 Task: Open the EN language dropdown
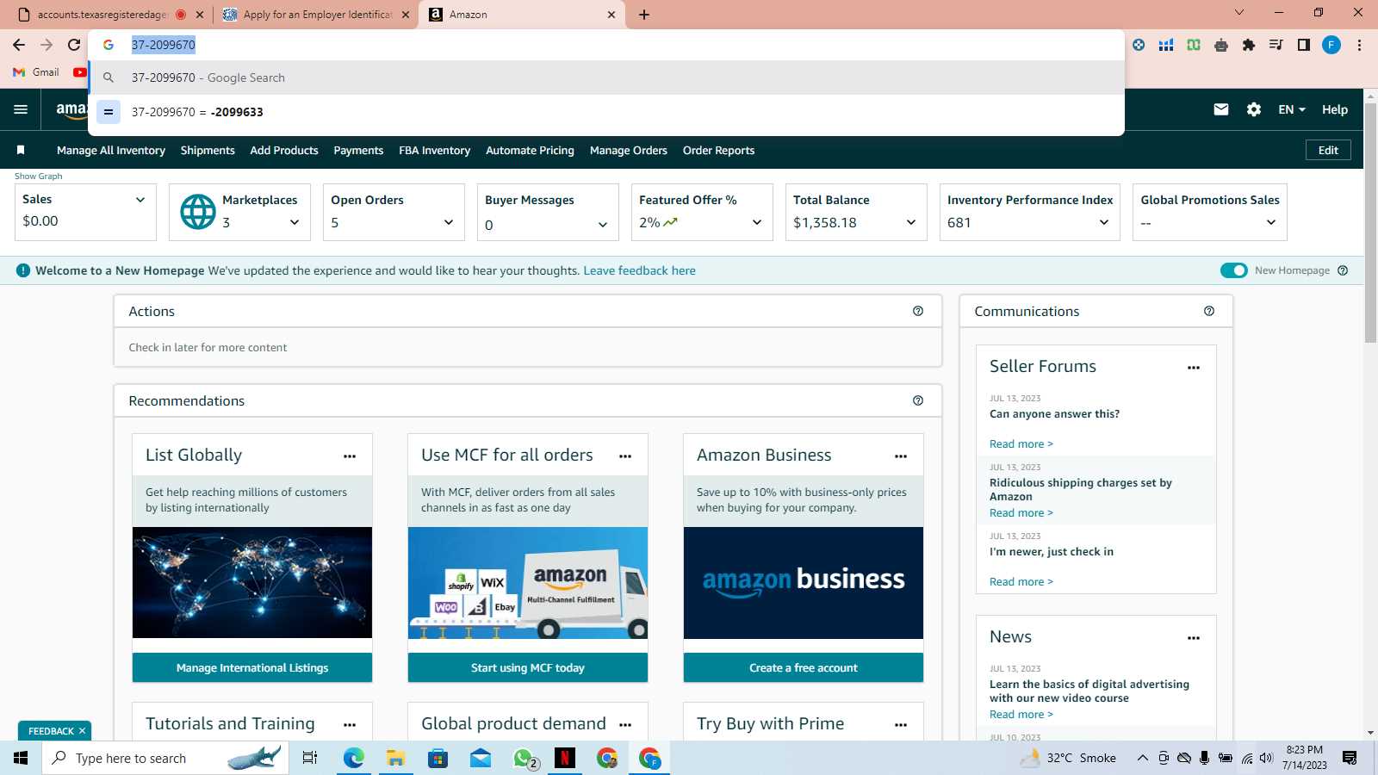[x=1292, y=109]
